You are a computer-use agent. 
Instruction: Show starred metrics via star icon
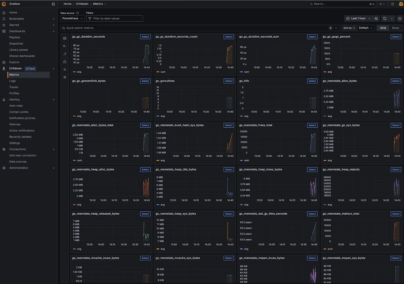(x=65, y=69)
